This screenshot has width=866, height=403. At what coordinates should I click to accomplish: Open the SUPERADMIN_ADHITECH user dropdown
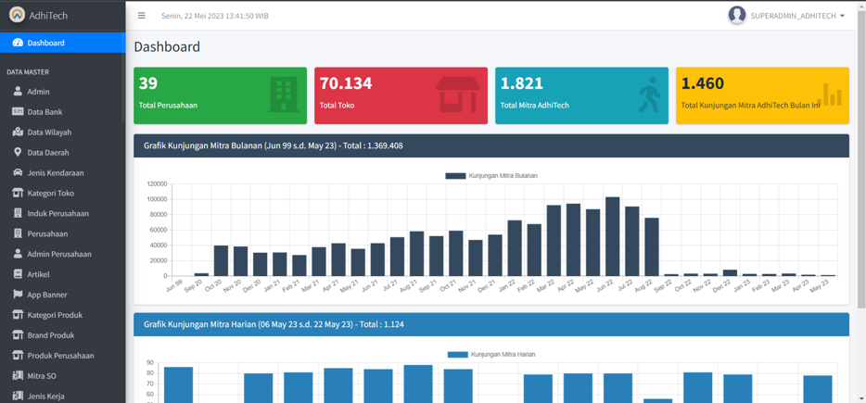point(796,16)
